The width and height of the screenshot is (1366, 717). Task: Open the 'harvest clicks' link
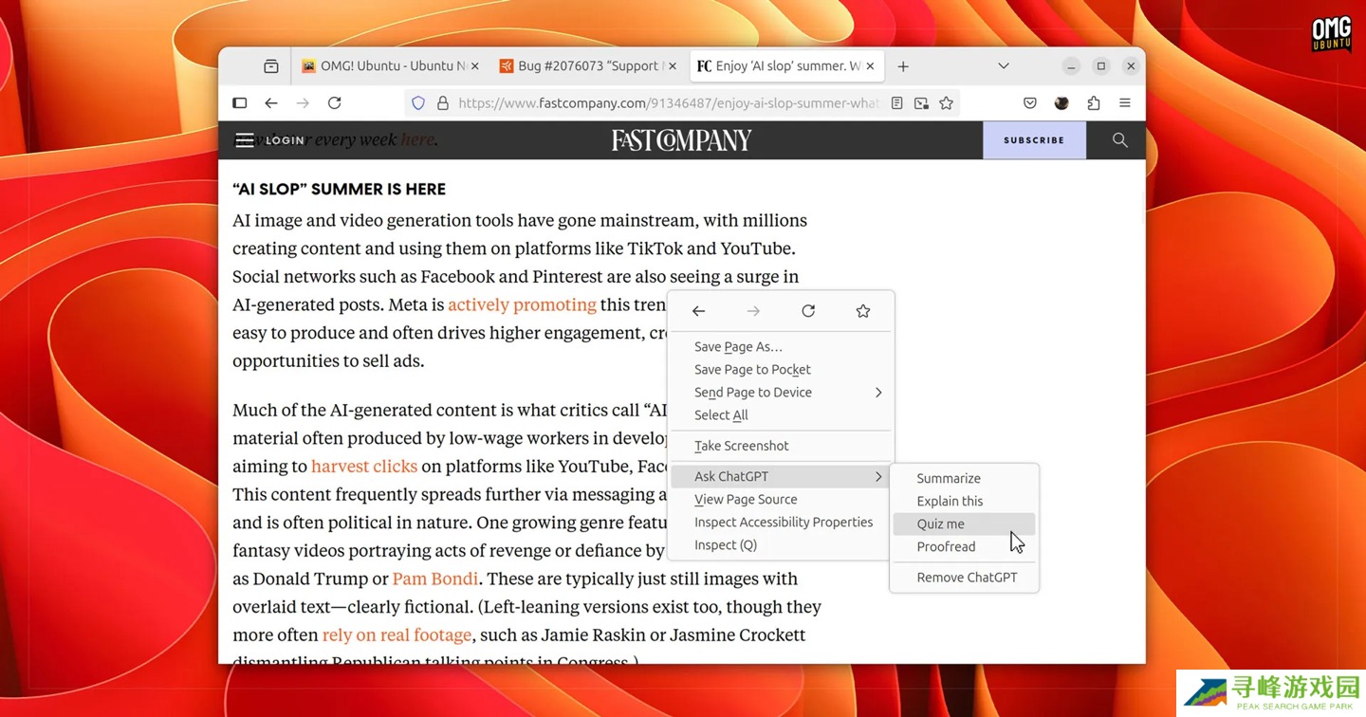364,466
